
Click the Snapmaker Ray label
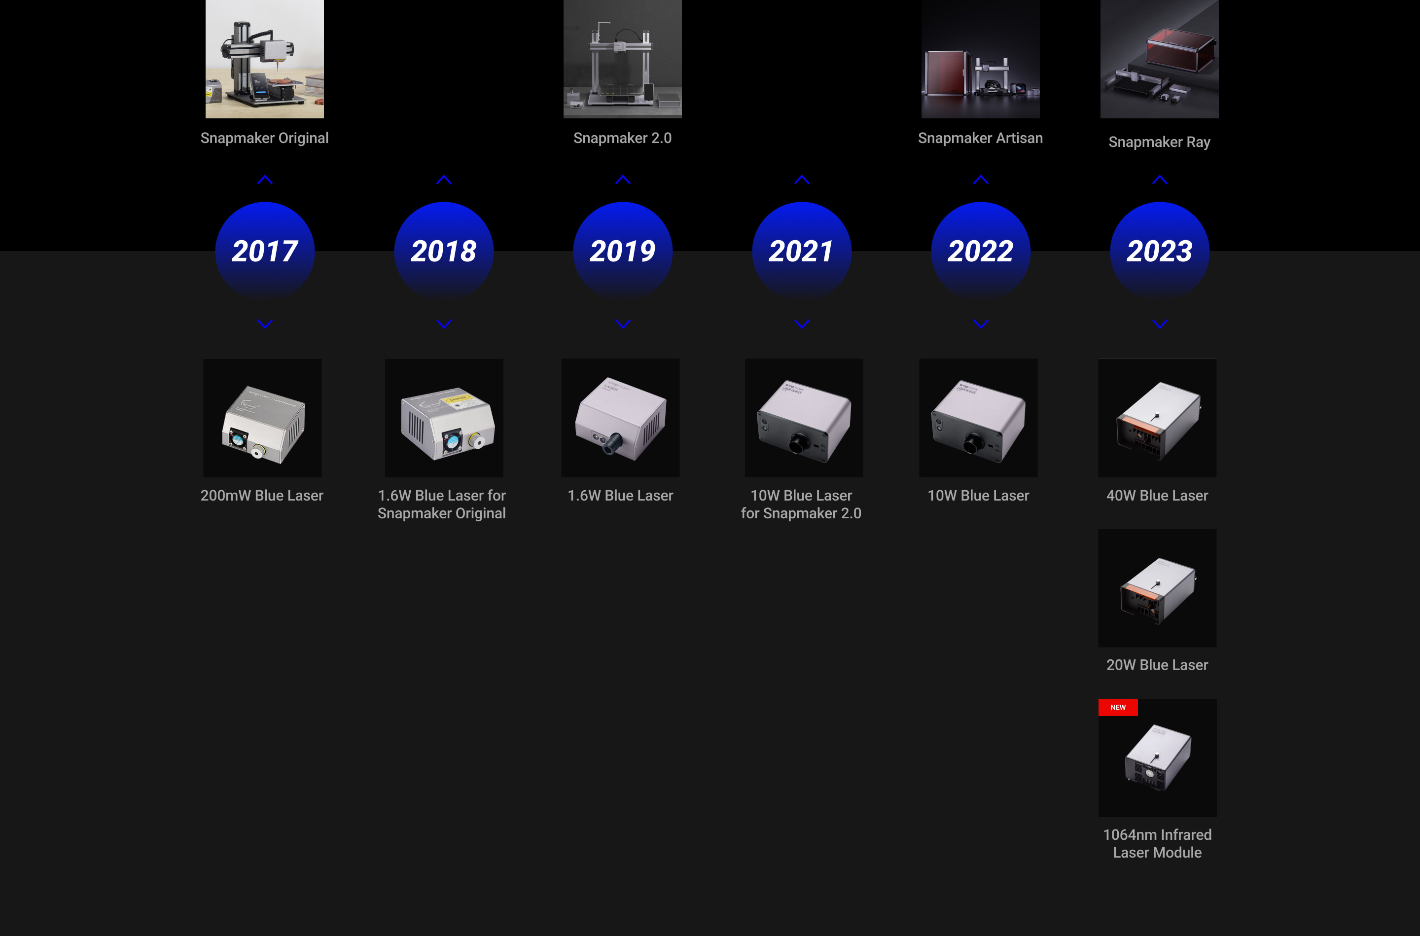point(1159,142)
